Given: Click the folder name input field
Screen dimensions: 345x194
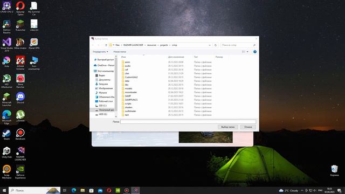Looking at the screenshot, I should tap(188, 122).
